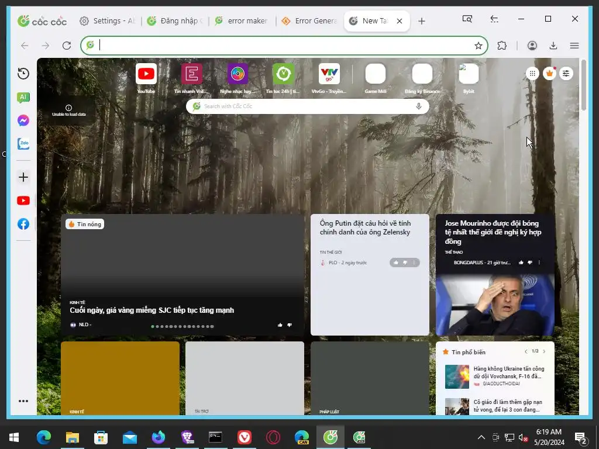Open new tab customization sliders icon

[x=566, y=73]
